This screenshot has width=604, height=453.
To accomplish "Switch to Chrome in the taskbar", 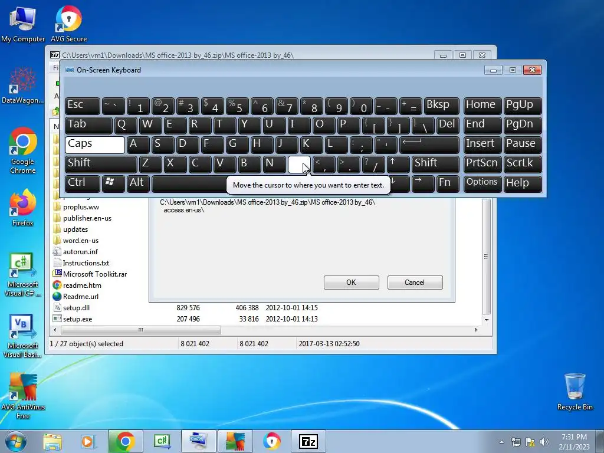I will click(125, 441).
